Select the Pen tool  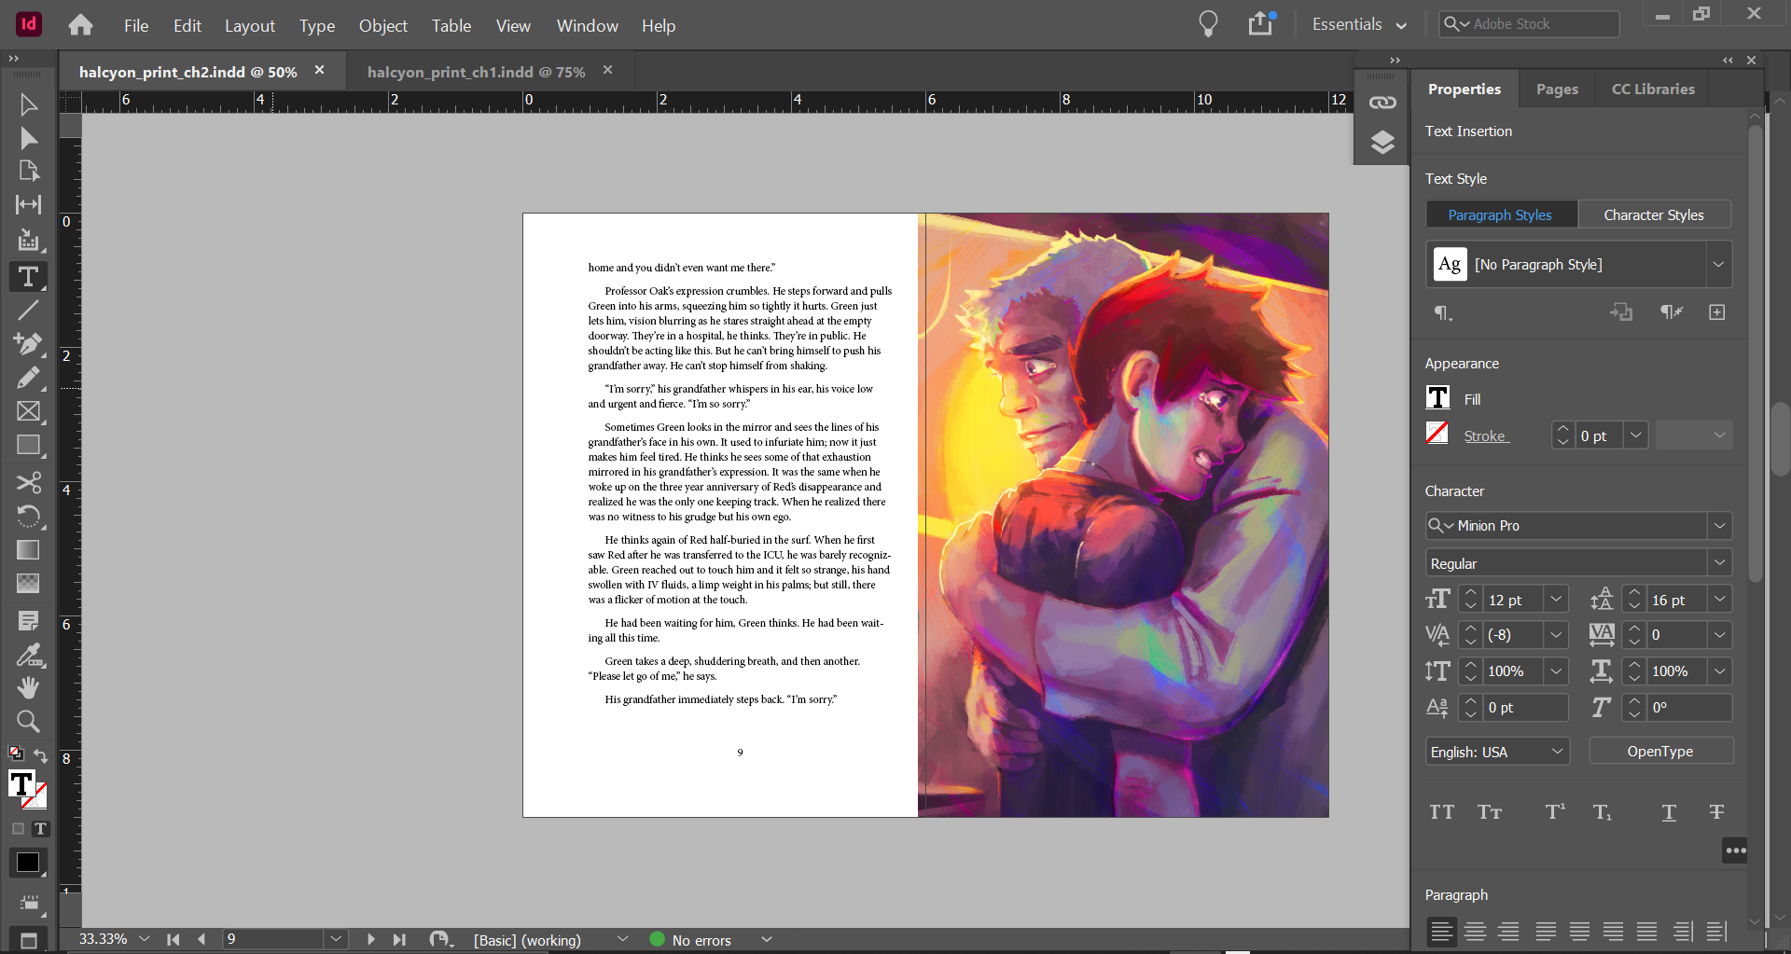[x=28, y=344]
